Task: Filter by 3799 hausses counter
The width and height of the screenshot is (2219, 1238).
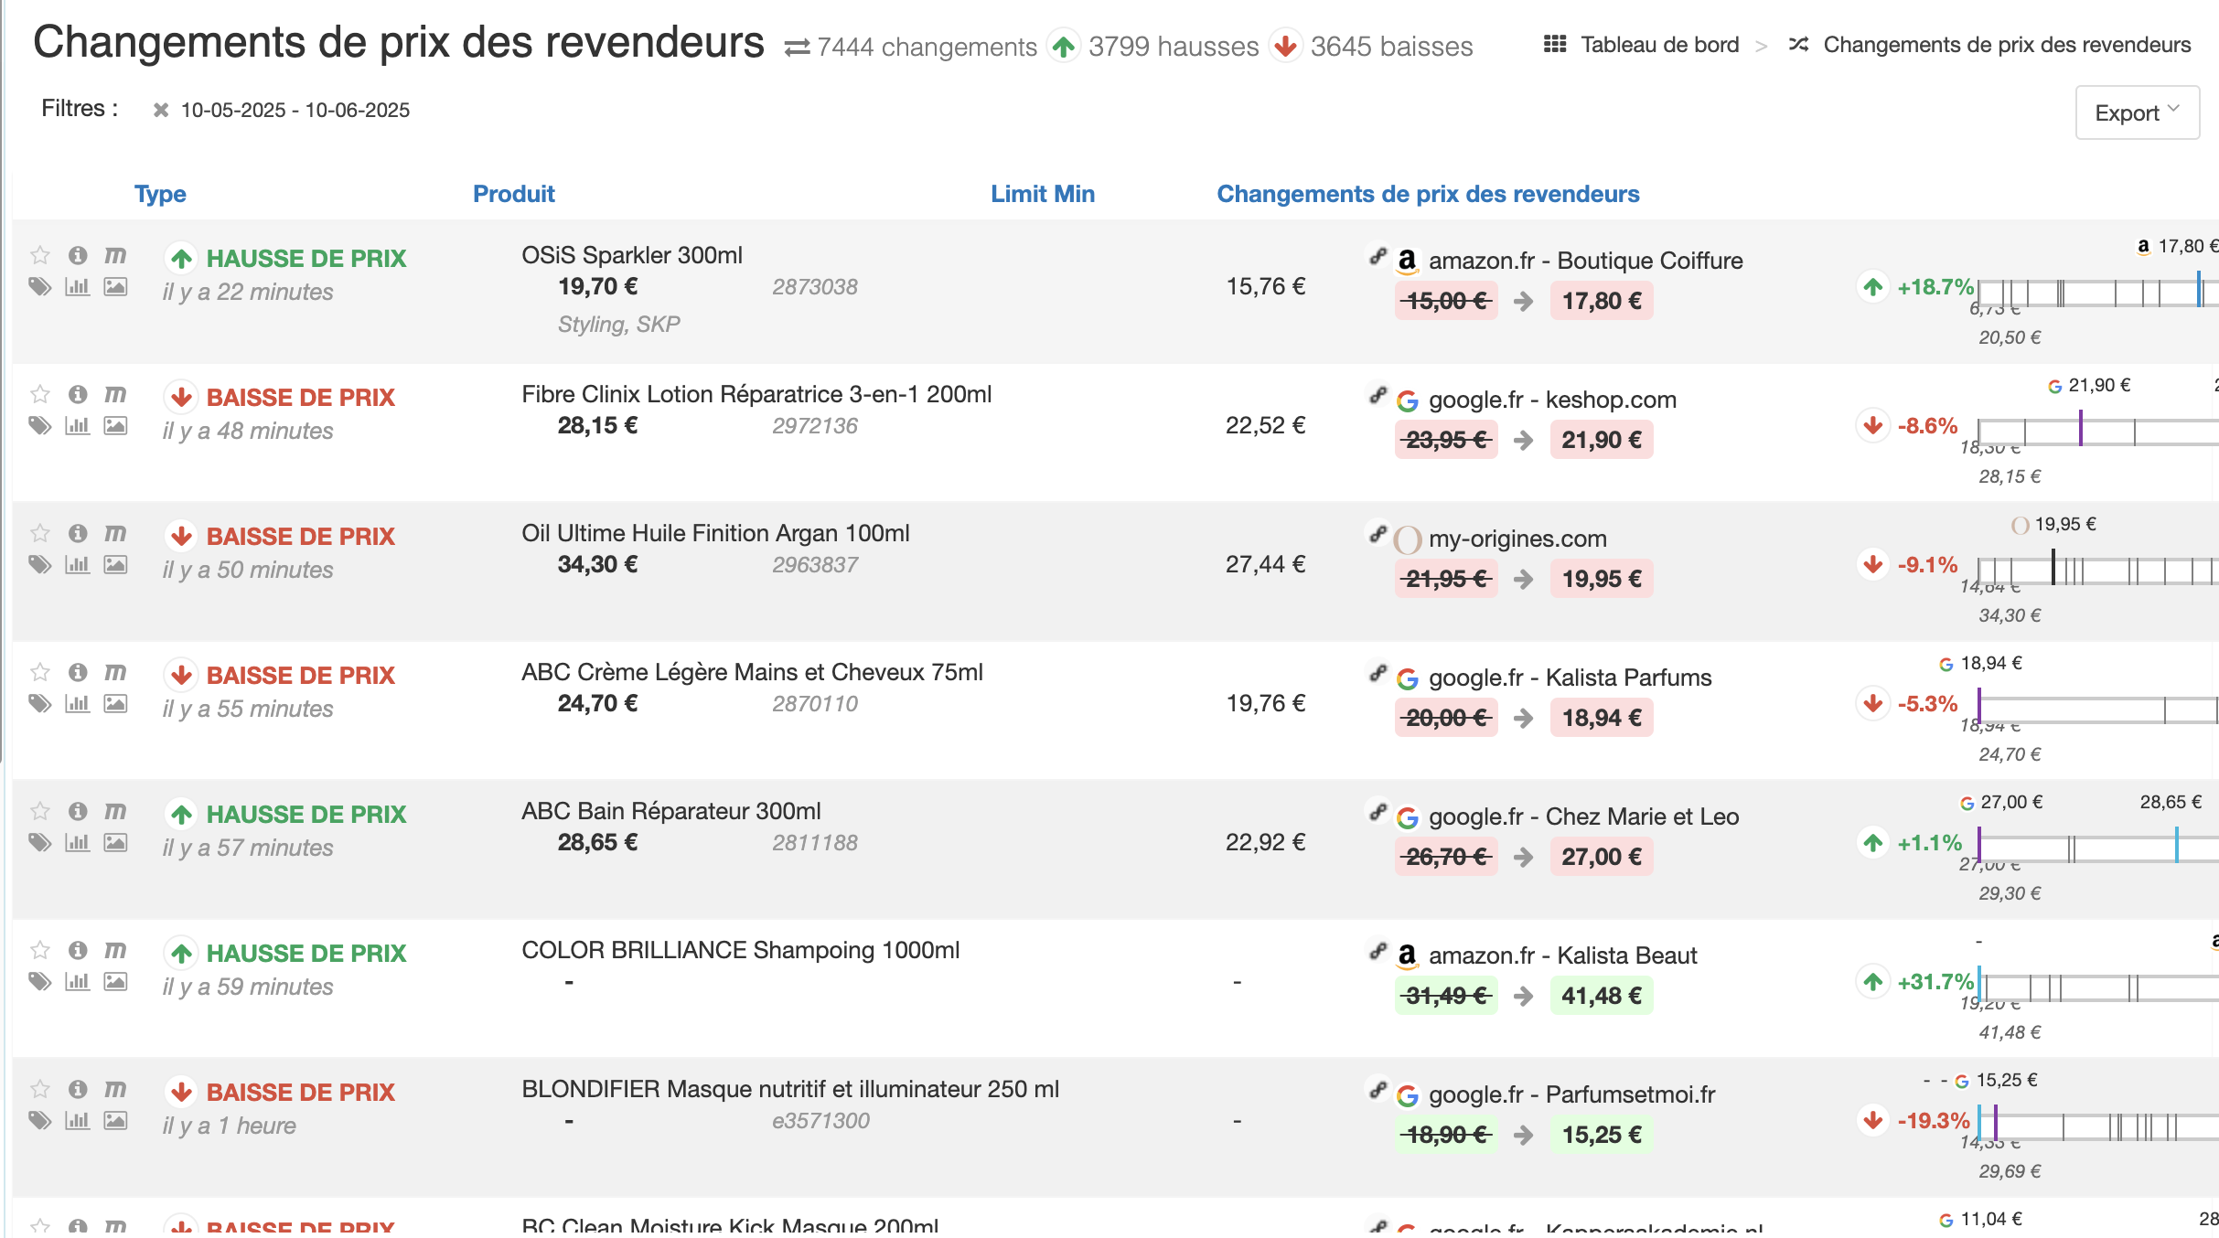Action: pos(1154,47)
